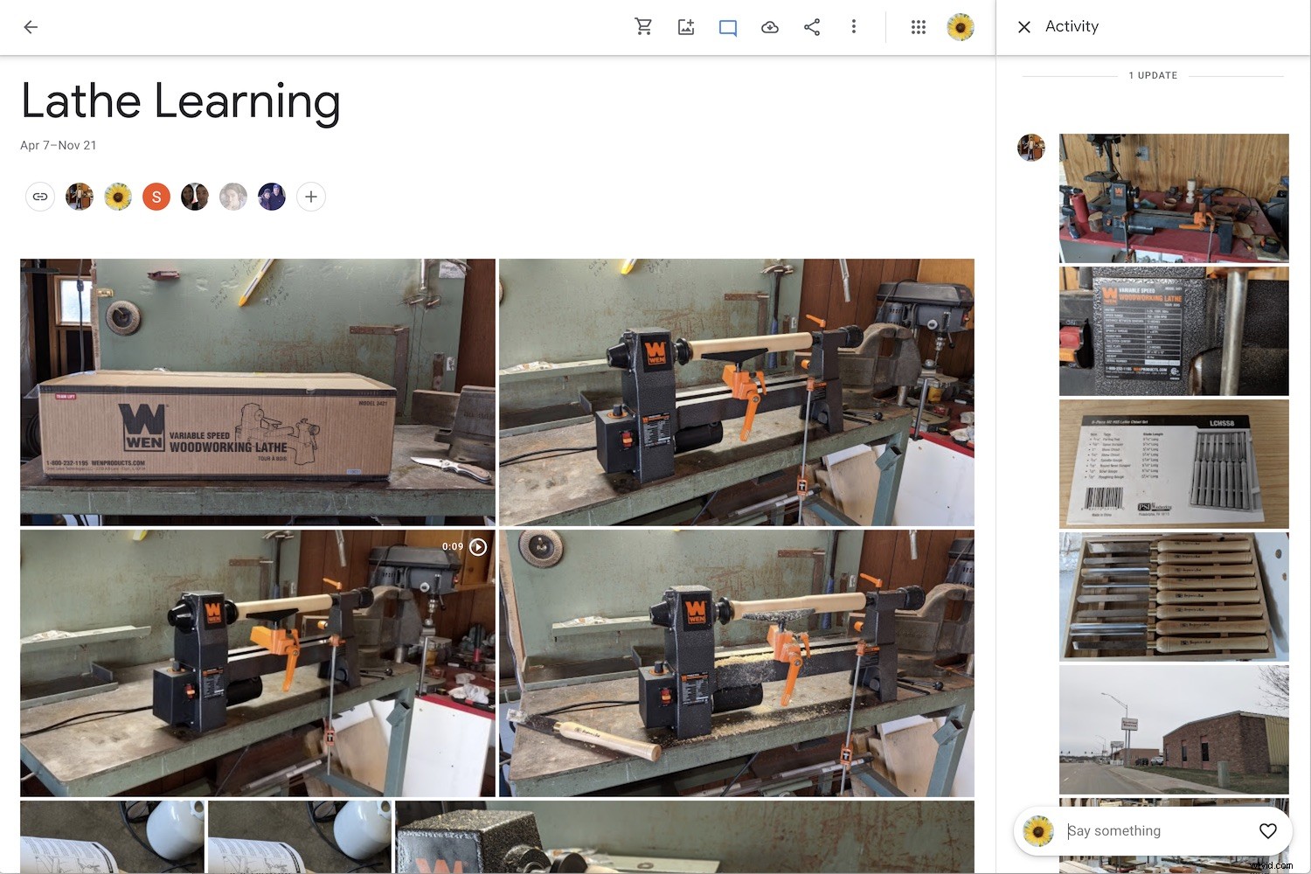Copy the album invite link
The image size is (1311, 874).
point(40,197)
